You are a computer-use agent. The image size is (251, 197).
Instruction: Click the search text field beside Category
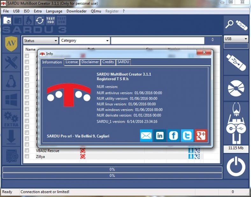(158, 41)
